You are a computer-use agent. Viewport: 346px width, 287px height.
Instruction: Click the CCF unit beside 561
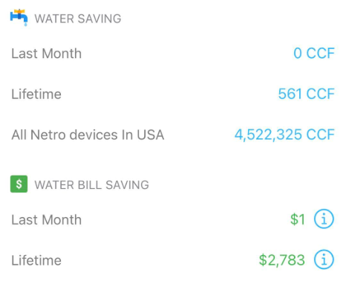pos(321,94)
